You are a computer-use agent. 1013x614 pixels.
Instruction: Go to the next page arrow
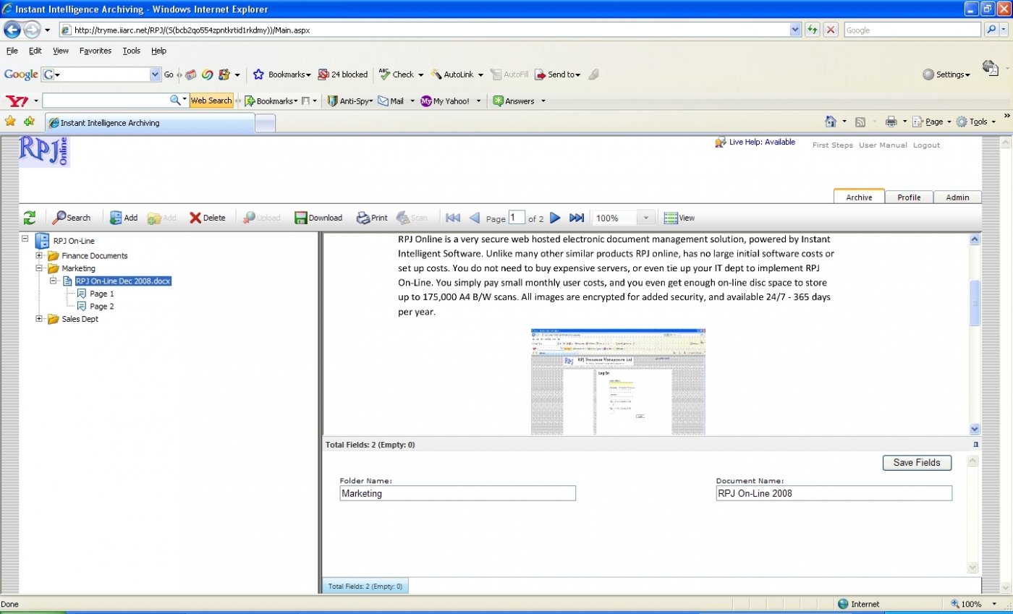pos(555,218)
